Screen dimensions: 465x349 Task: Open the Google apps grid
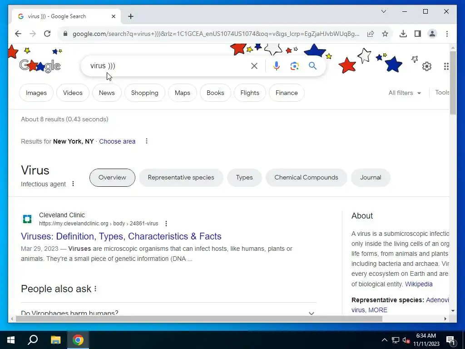pyautogui.click(x=446, y=66)
